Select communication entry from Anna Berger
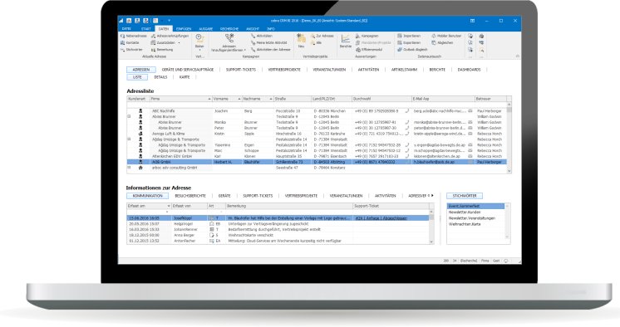The height and width of the screenshot is (327, 620). tap(278, 235)
